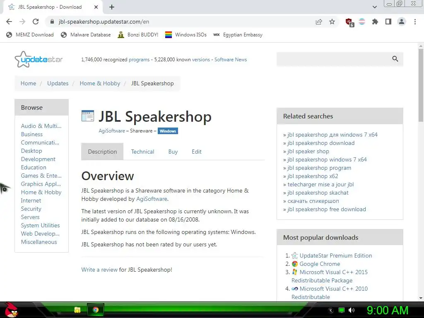This screenshot has height=318, width=424.
Task: Browse the Games & Ente... category
Action: click(41, 176)
